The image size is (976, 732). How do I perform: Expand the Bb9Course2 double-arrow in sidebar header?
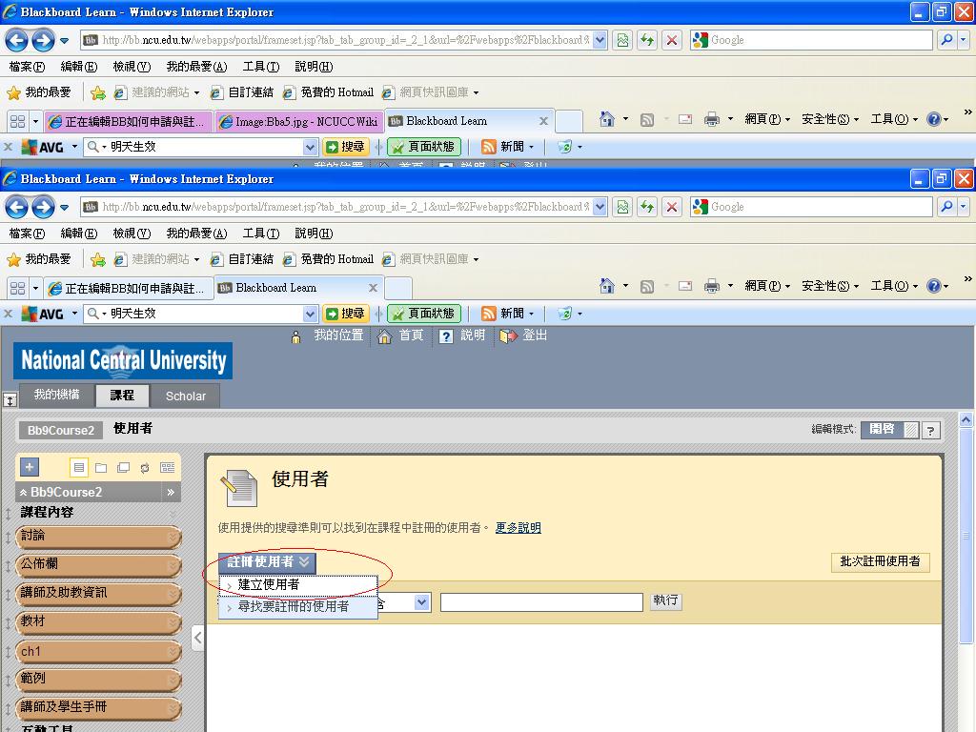click(171, 492)
